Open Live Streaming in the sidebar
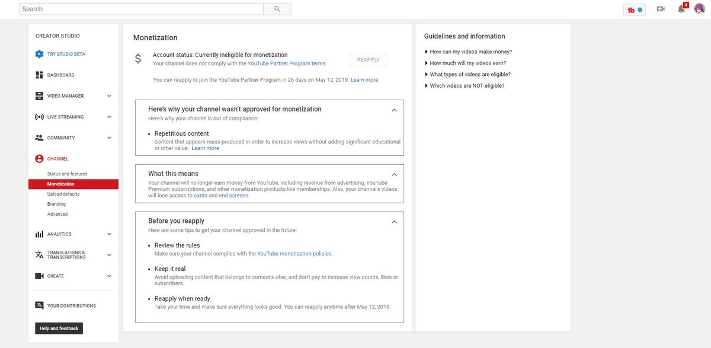 pos(65,117)
